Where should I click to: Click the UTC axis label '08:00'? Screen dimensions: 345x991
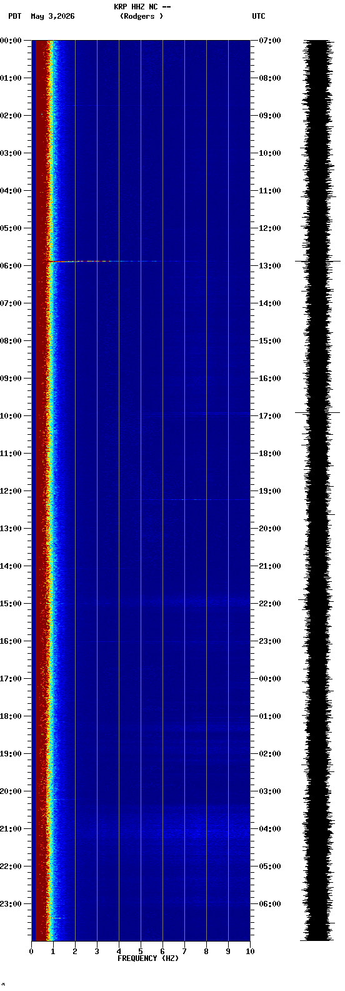coord(269,78)
